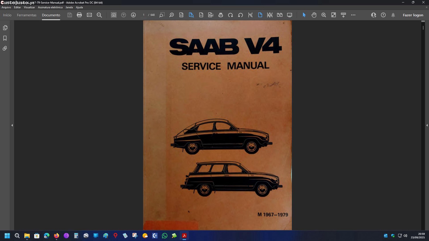The width and height of the screenshot is (429, 241).
Task: Open page thumbnails panel in left sidebar
Action: click(x=5, y=28)
